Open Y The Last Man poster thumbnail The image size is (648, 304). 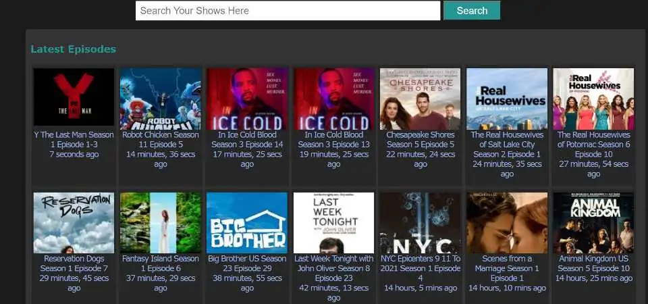point(74,97)
